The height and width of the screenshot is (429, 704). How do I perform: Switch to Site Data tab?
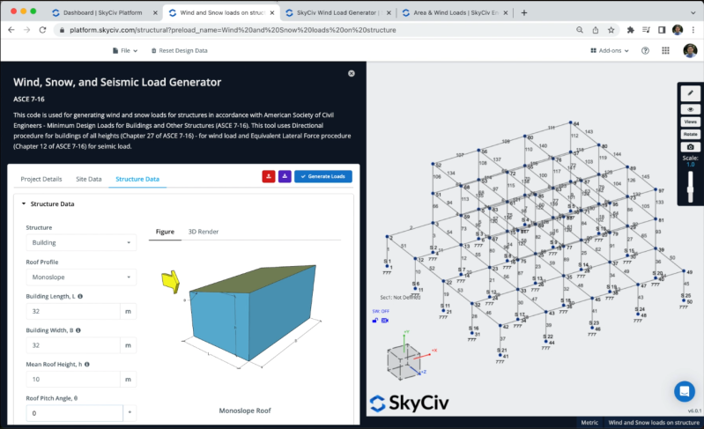pos(88,179)
